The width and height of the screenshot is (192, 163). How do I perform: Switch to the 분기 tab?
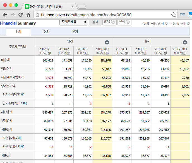pyautogui.click(x=75, y=32)
